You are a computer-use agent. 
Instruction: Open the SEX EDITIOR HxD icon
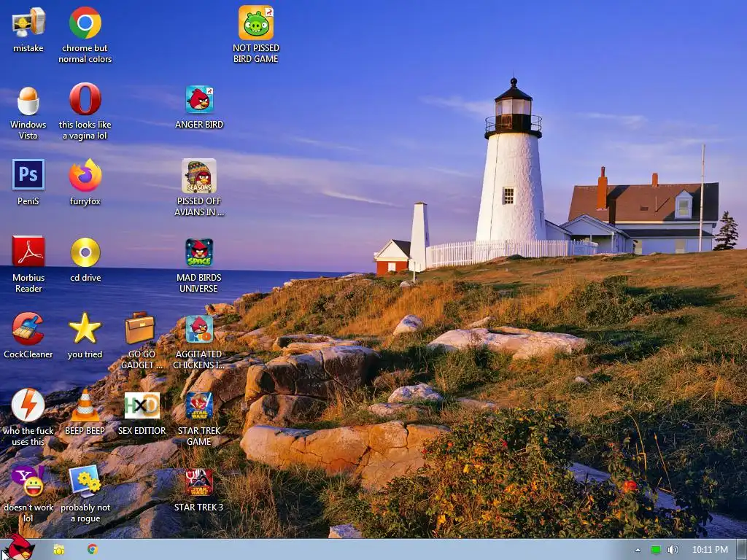pyautogui.click(x=142, y=405)
